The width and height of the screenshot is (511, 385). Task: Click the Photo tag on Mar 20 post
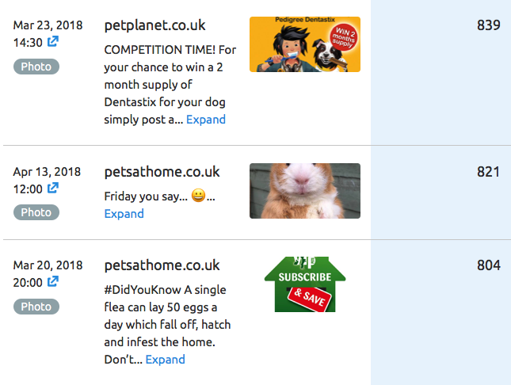click(36, 307)
